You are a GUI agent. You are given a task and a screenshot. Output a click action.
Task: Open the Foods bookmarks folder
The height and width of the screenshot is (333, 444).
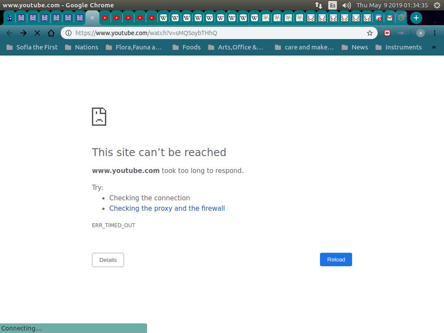pos(186,47)
